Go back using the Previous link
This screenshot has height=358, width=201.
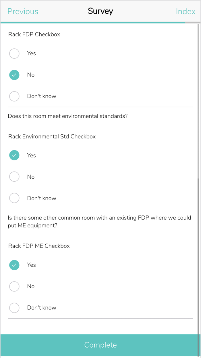click(23, 12)
